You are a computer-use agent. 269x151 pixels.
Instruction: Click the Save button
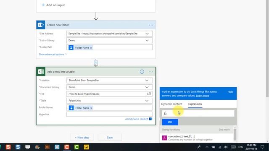110,138
